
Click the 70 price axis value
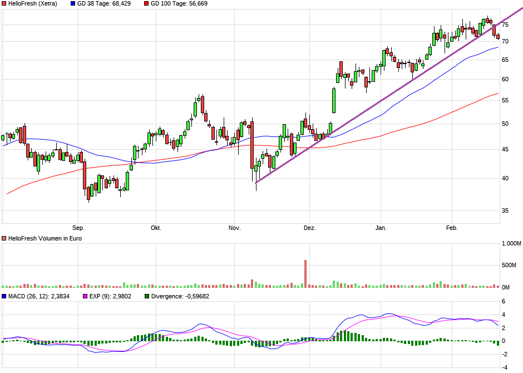pos(505,41)
